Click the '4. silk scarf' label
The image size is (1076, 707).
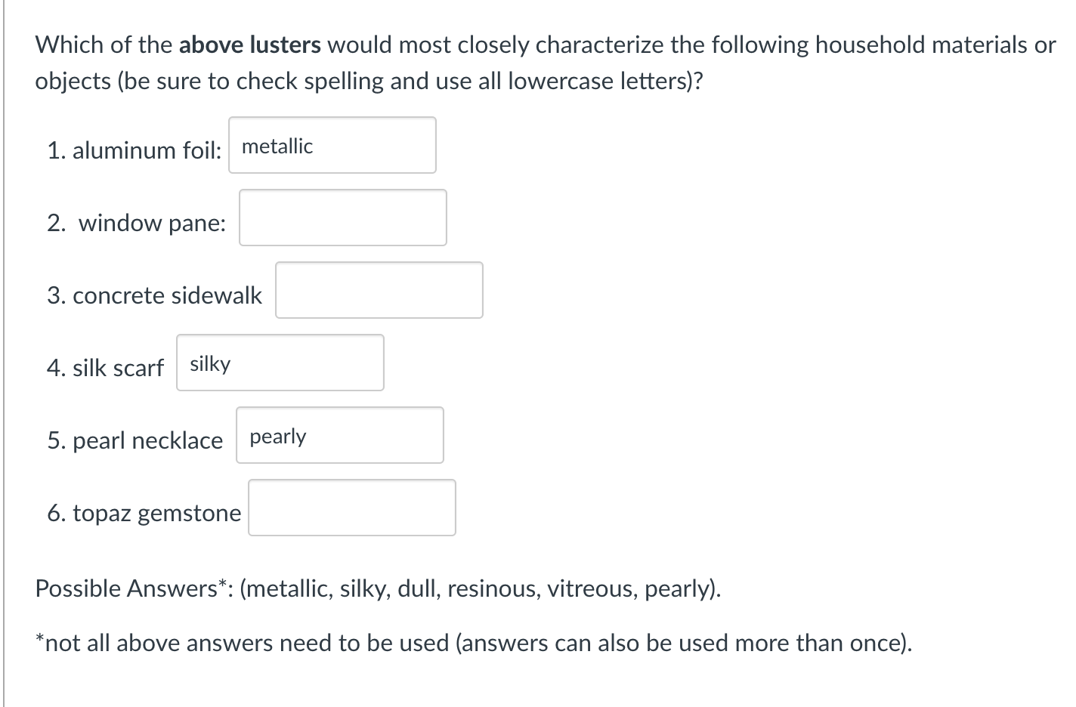click(105, 368)
